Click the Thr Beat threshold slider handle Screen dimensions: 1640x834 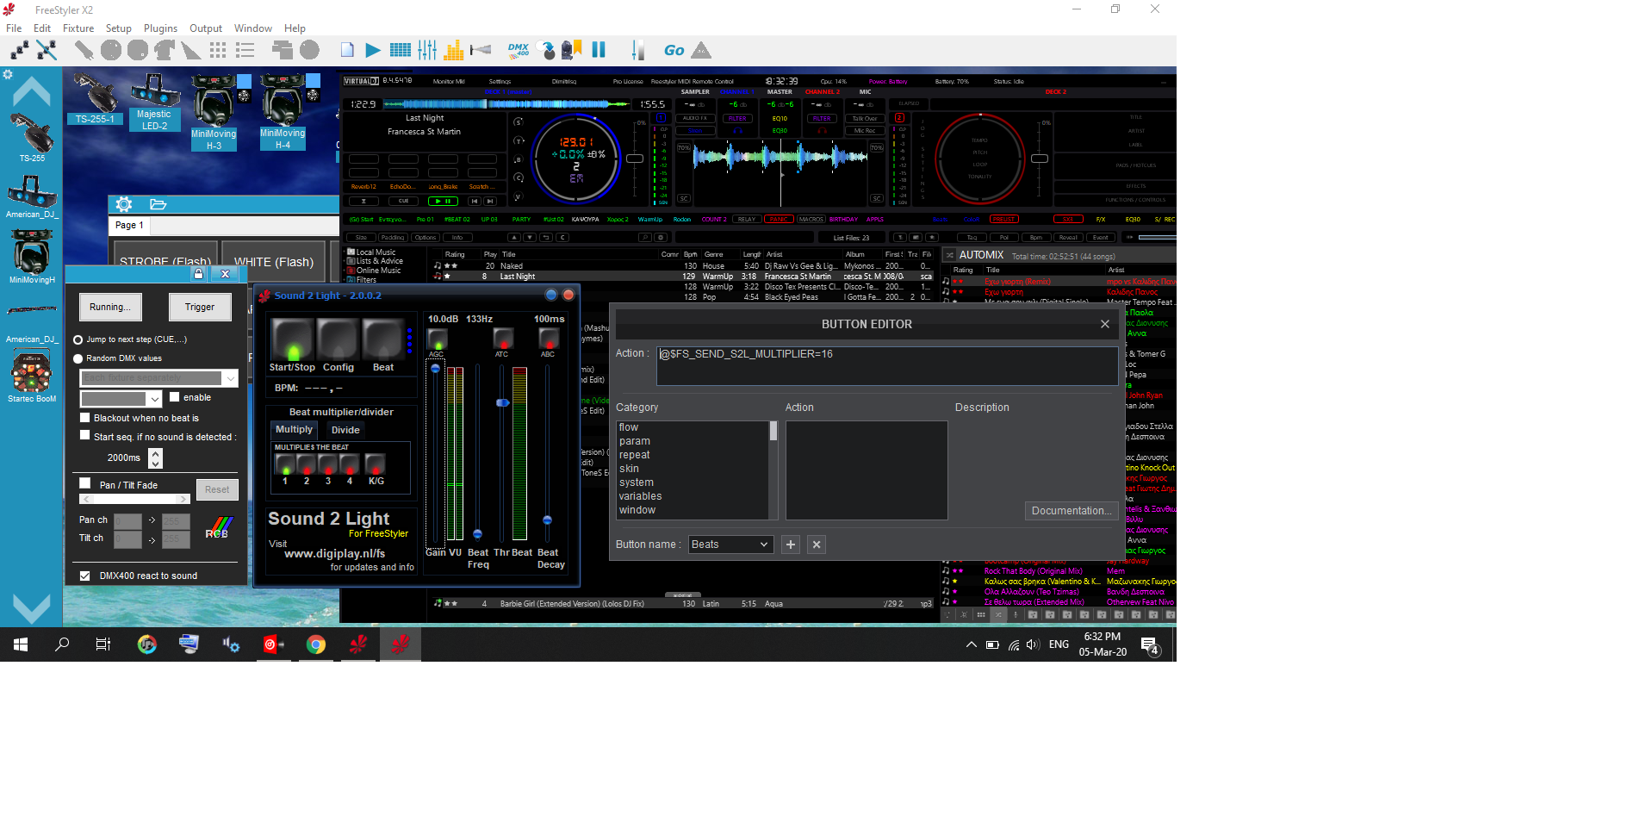(x=502, y=402)
